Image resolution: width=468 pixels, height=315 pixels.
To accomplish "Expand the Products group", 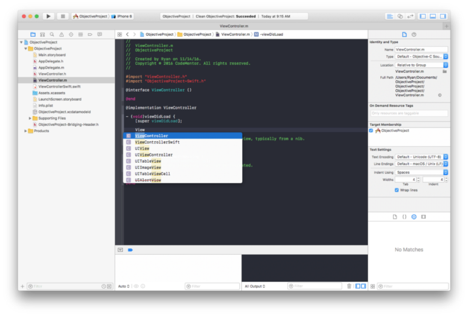I will (25, 131).
